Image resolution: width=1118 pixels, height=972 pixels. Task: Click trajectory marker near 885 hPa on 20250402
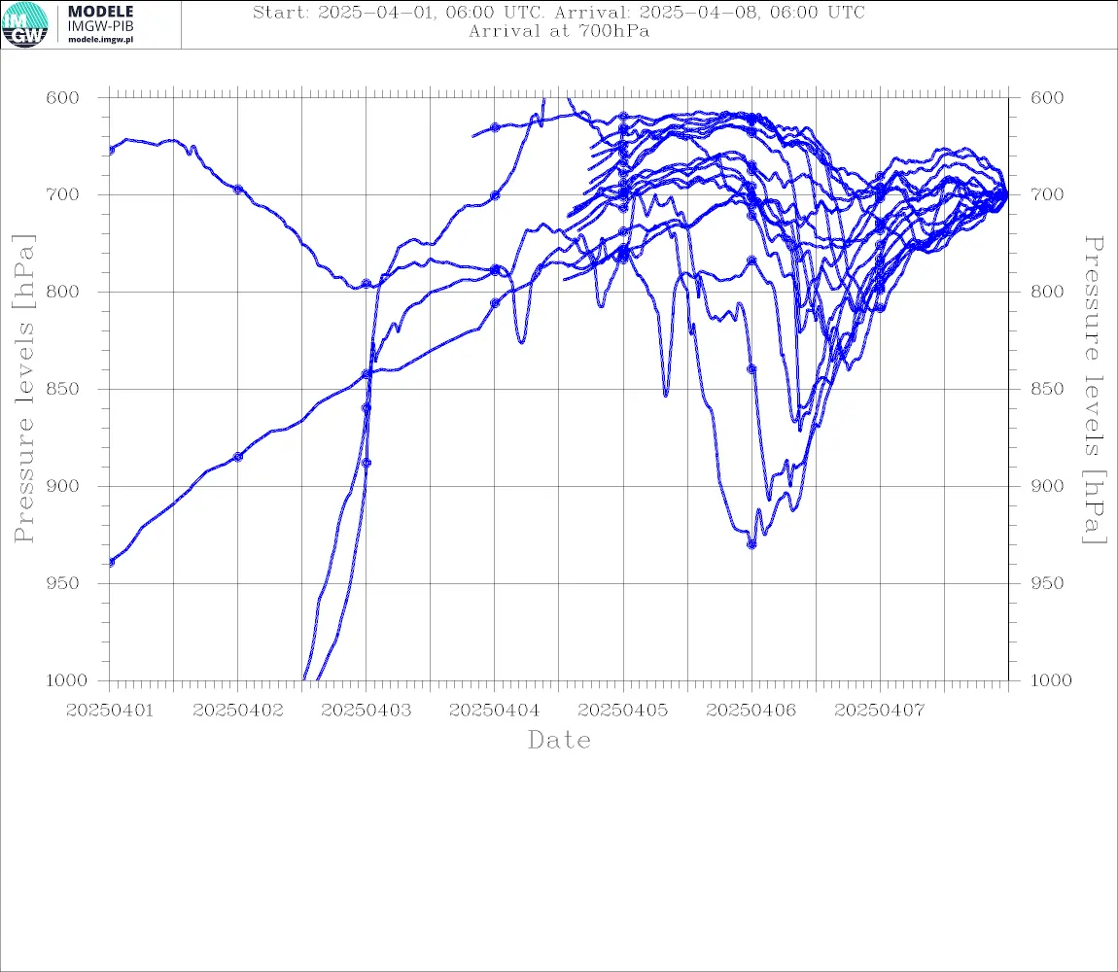coord(238,457)
